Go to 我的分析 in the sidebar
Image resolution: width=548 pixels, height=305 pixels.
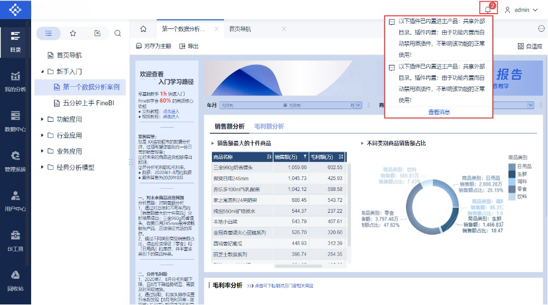(15, 82)
